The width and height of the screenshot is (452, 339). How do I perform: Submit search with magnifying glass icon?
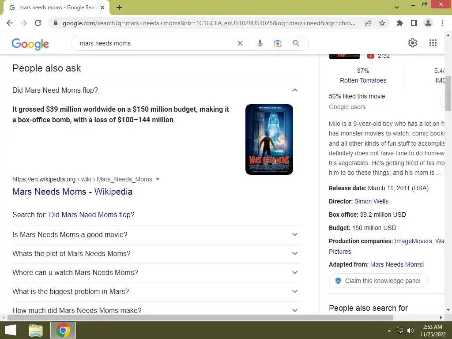296,43
